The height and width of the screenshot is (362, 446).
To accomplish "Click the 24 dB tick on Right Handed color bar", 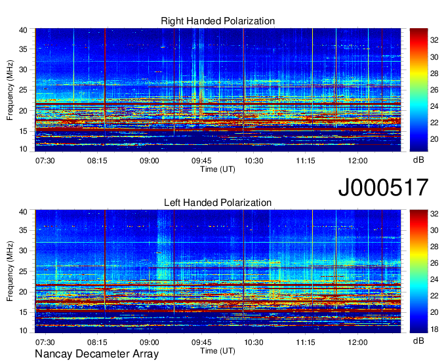I will click(434, 106).
